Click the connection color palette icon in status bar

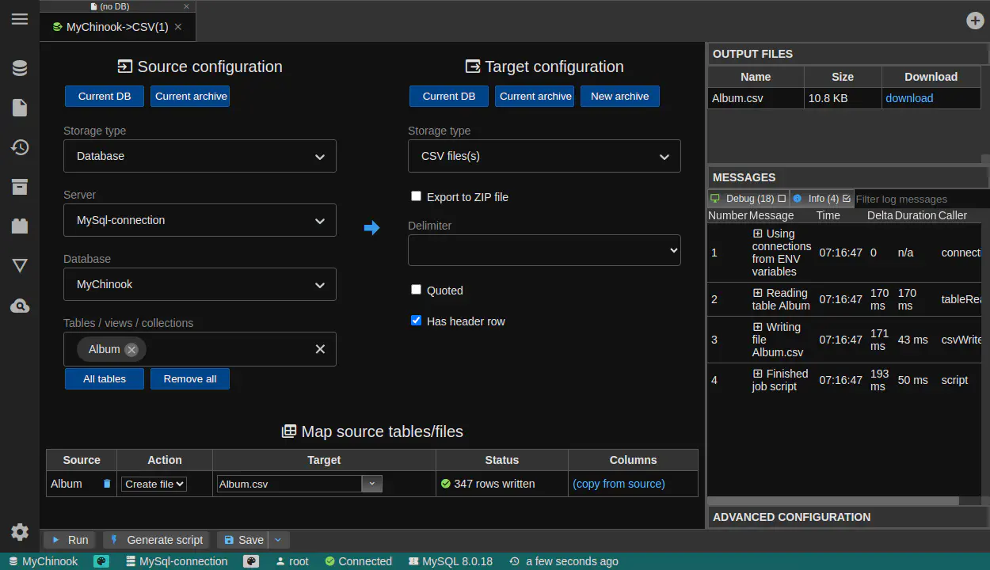tap(251, 561)
